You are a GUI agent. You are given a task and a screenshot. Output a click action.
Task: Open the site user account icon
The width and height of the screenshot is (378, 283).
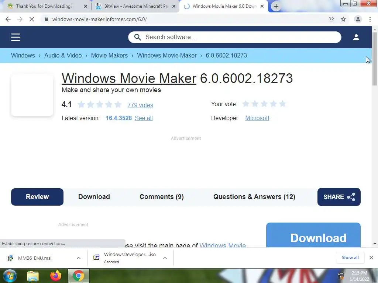(356, 37)
